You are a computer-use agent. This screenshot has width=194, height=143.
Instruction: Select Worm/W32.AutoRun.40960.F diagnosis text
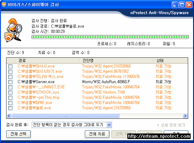pos(106,82)
